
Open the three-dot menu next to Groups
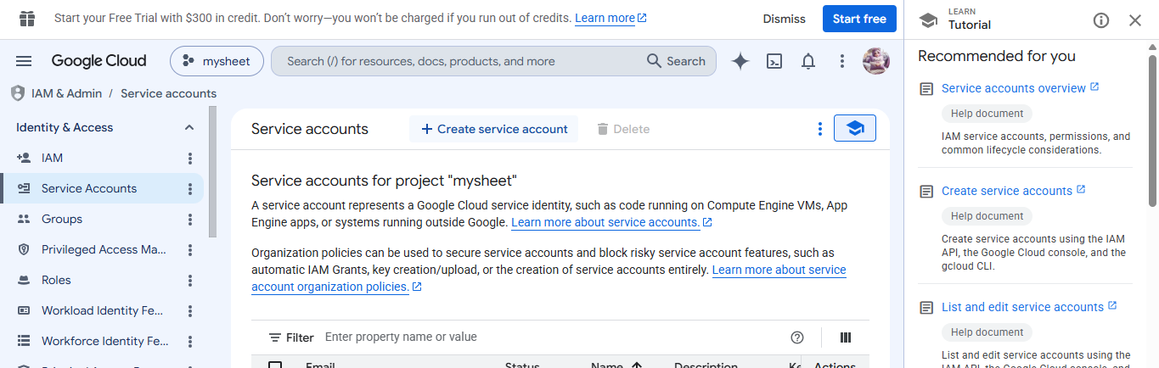pyautogui.click(x=190, y=219)
